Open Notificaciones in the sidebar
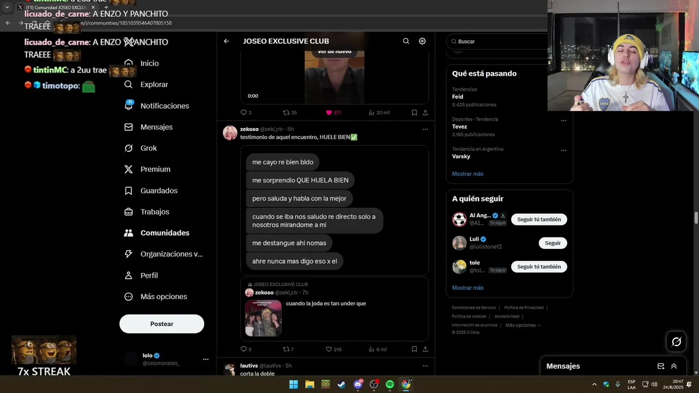The height and width of the screenshot is (393, 699). [x=157, y=106]
